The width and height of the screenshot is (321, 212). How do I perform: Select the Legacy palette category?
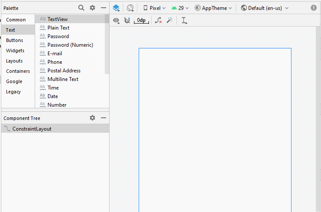18,92
